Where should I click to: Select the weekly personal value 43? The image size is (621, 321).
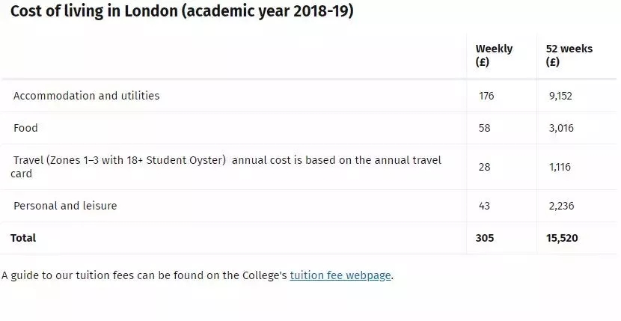pyautogui.click(x=484, y=206)
